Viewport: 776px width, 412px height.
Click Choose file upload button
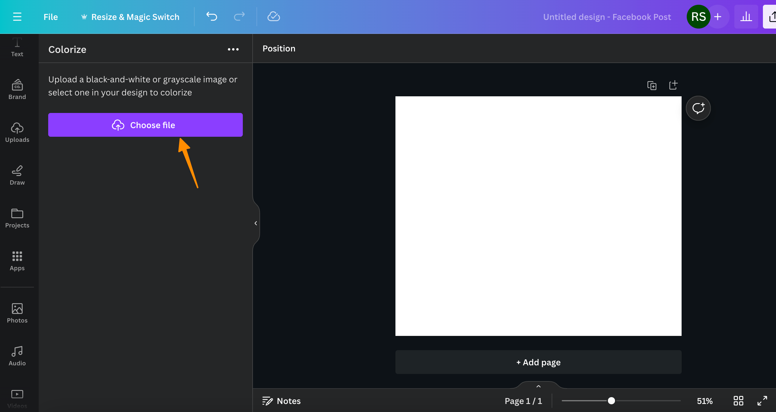click(x=145, y=125)
